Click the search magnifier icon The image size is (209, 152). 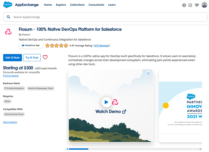tap(8, 17)
